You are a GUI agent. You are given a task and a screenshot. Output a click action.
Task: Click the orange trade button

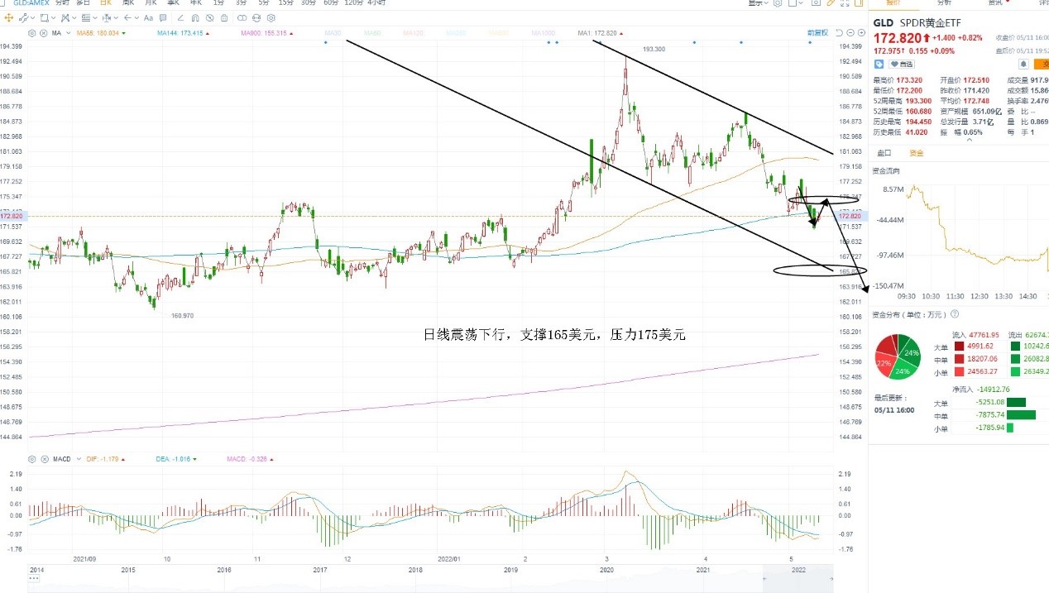pos(1042,64)
